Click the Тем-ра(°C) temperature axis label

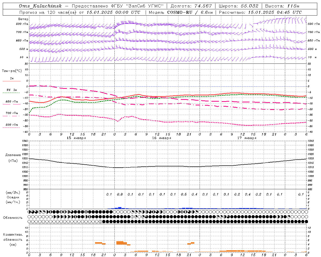(x=12, y=71)
